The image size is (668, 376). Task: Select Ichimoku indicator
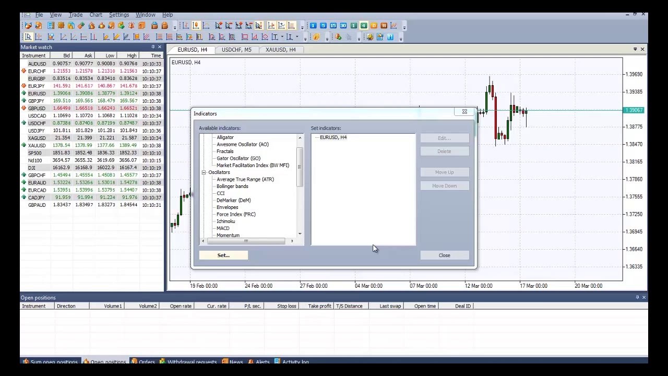[x=225, y=221]
